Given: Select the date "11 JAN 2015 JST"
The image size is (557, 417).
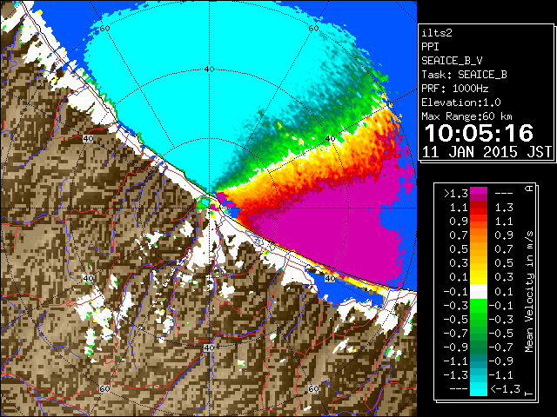Looking at the screenshot, I should [487, 152].
